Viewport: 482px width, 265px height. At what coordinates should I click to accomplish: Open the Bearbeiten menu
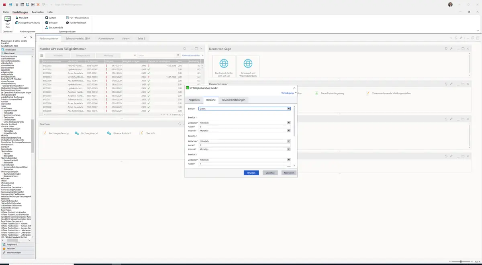tap(38, 12)
